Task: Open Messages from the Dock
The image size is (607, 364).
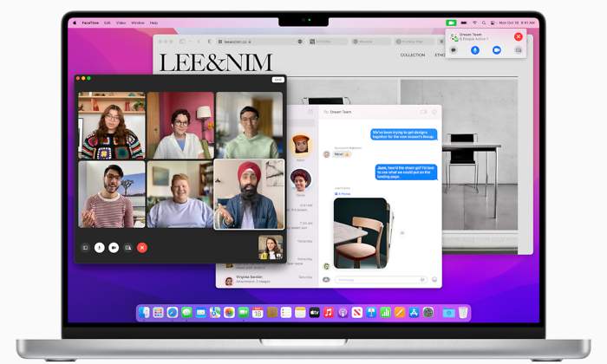Action: [187, 313]
